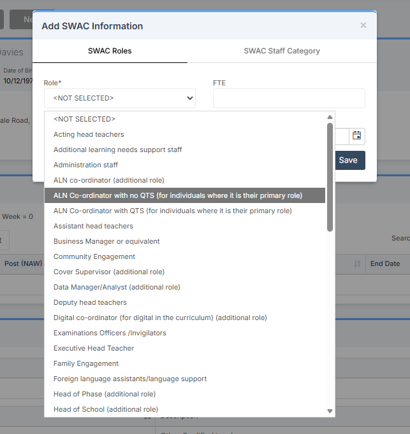The width and height of the screenshot is (410, 434).
Task: Click the dropdown list scroll up arrow
Action: click(330, 117)
